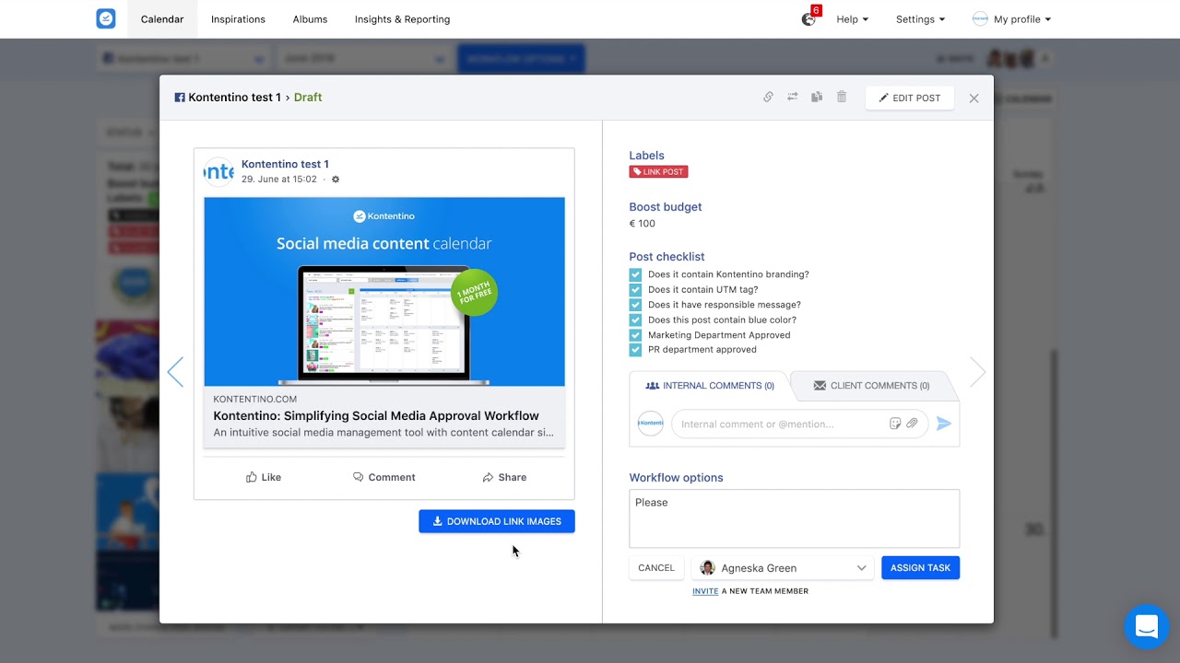Duplicate the post using copy icon
Screen dimensions: 1180x663
[817, 97]
